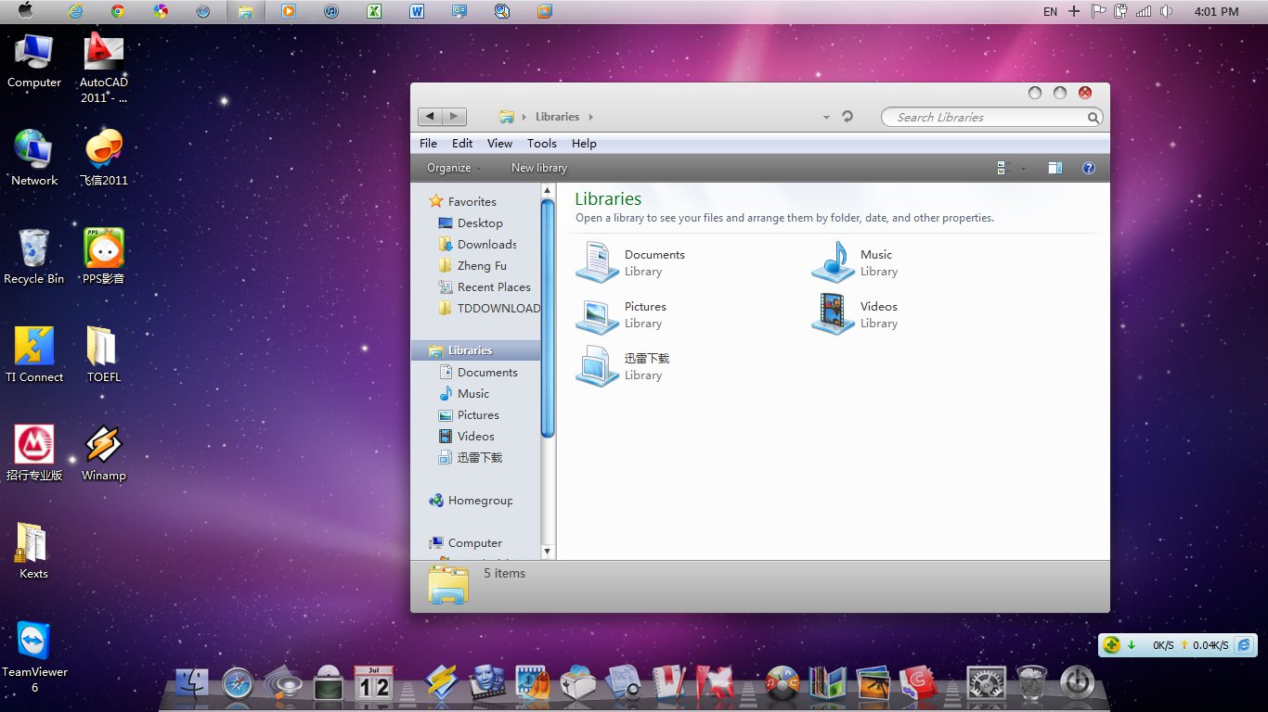
Task: Launch Chrome from top taskbar
Action: [x=118, y=11]
